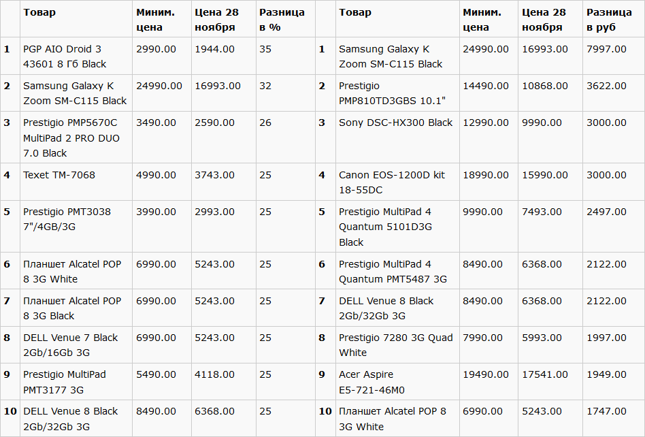Select the 'Texet TM-7068' product cell
This screenshot has width=645, height=437.
click(x=59, y=175)
